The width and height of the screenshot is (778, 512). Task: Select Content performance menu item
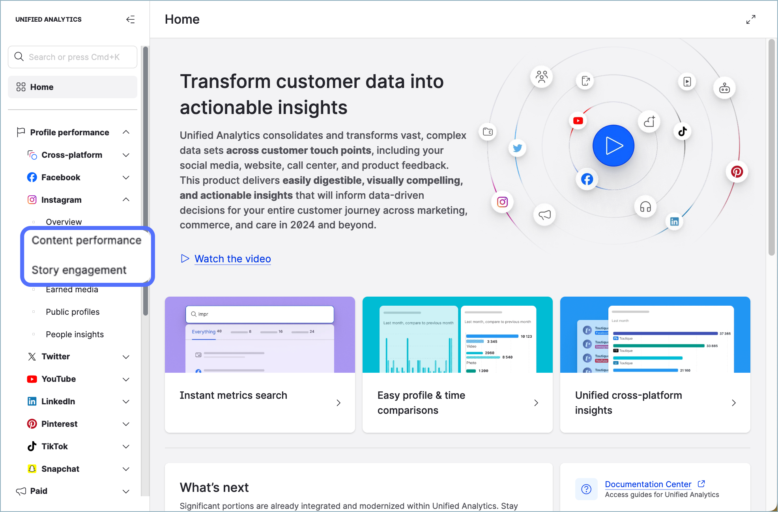tap(87, 240)
